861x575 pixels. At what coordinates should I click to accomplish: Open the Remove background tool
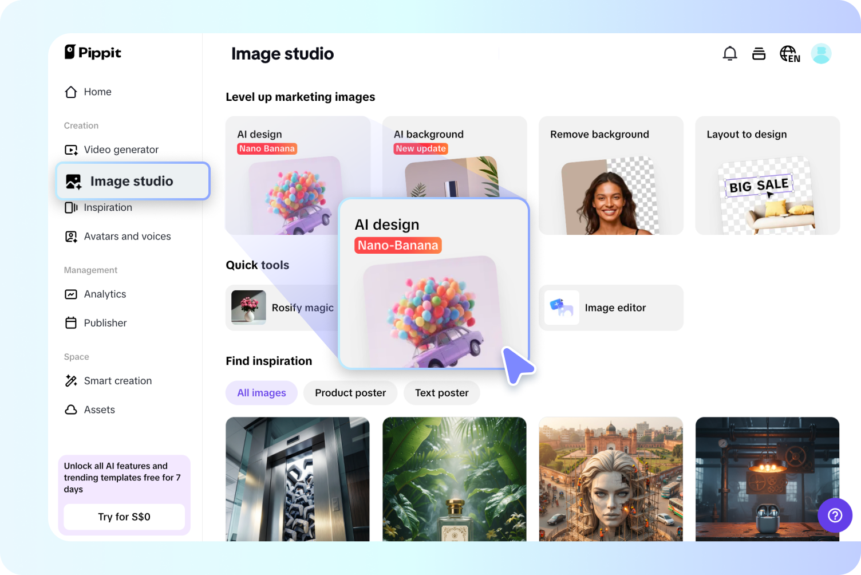coord(610,175)
